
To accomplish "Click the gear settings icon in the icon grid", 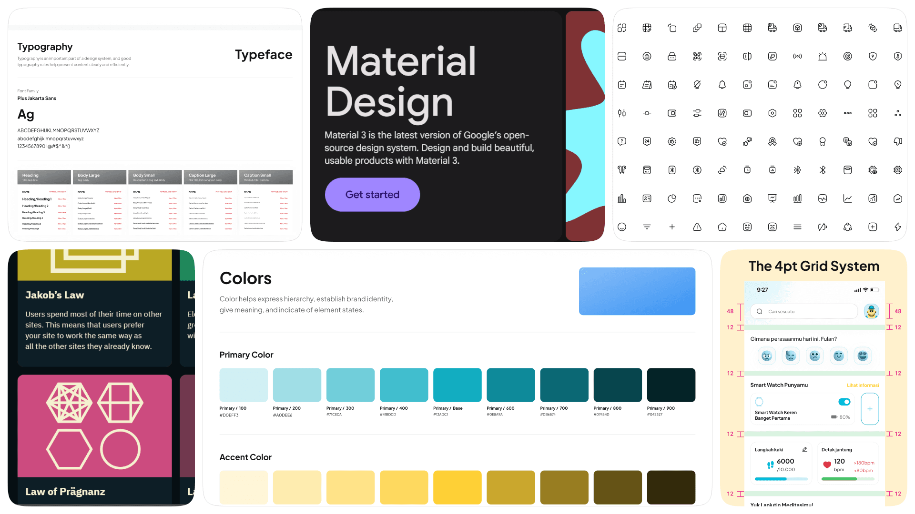I will click(x=823, y=113).
